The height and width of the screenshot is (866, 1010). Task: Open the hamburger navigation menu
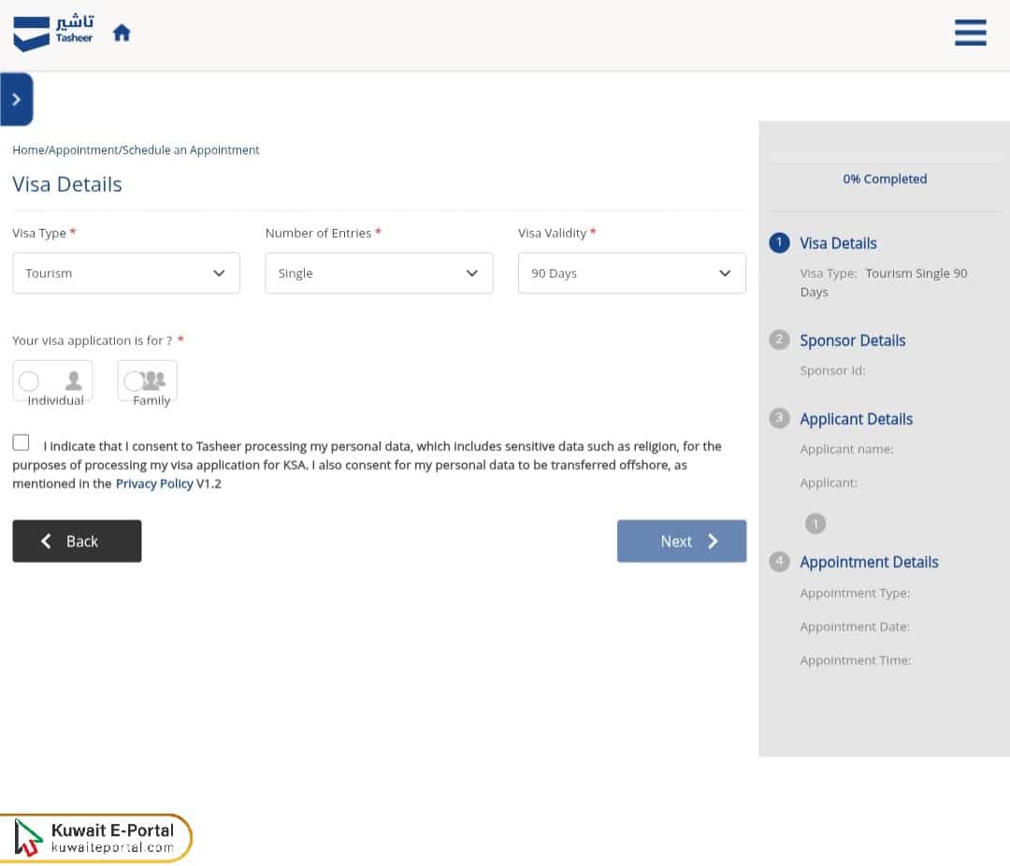(x=970, y=33)
